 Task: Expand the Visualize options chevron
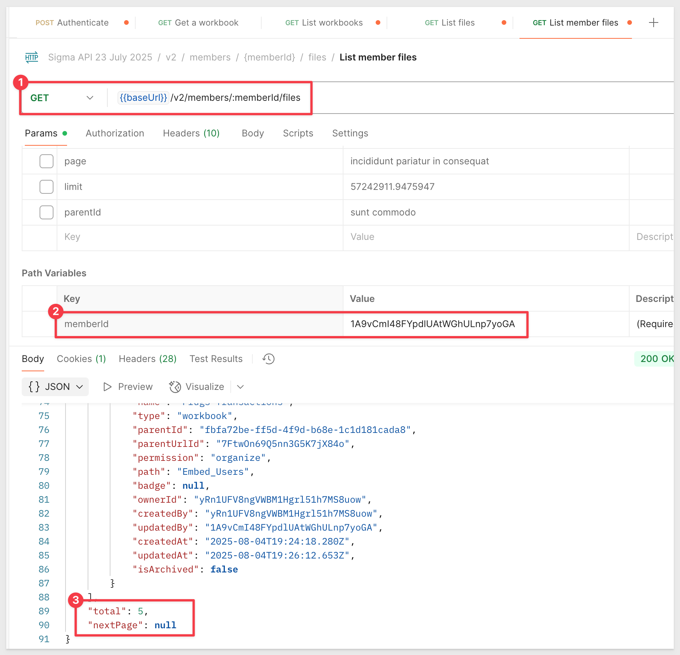(x=240, y=387)
